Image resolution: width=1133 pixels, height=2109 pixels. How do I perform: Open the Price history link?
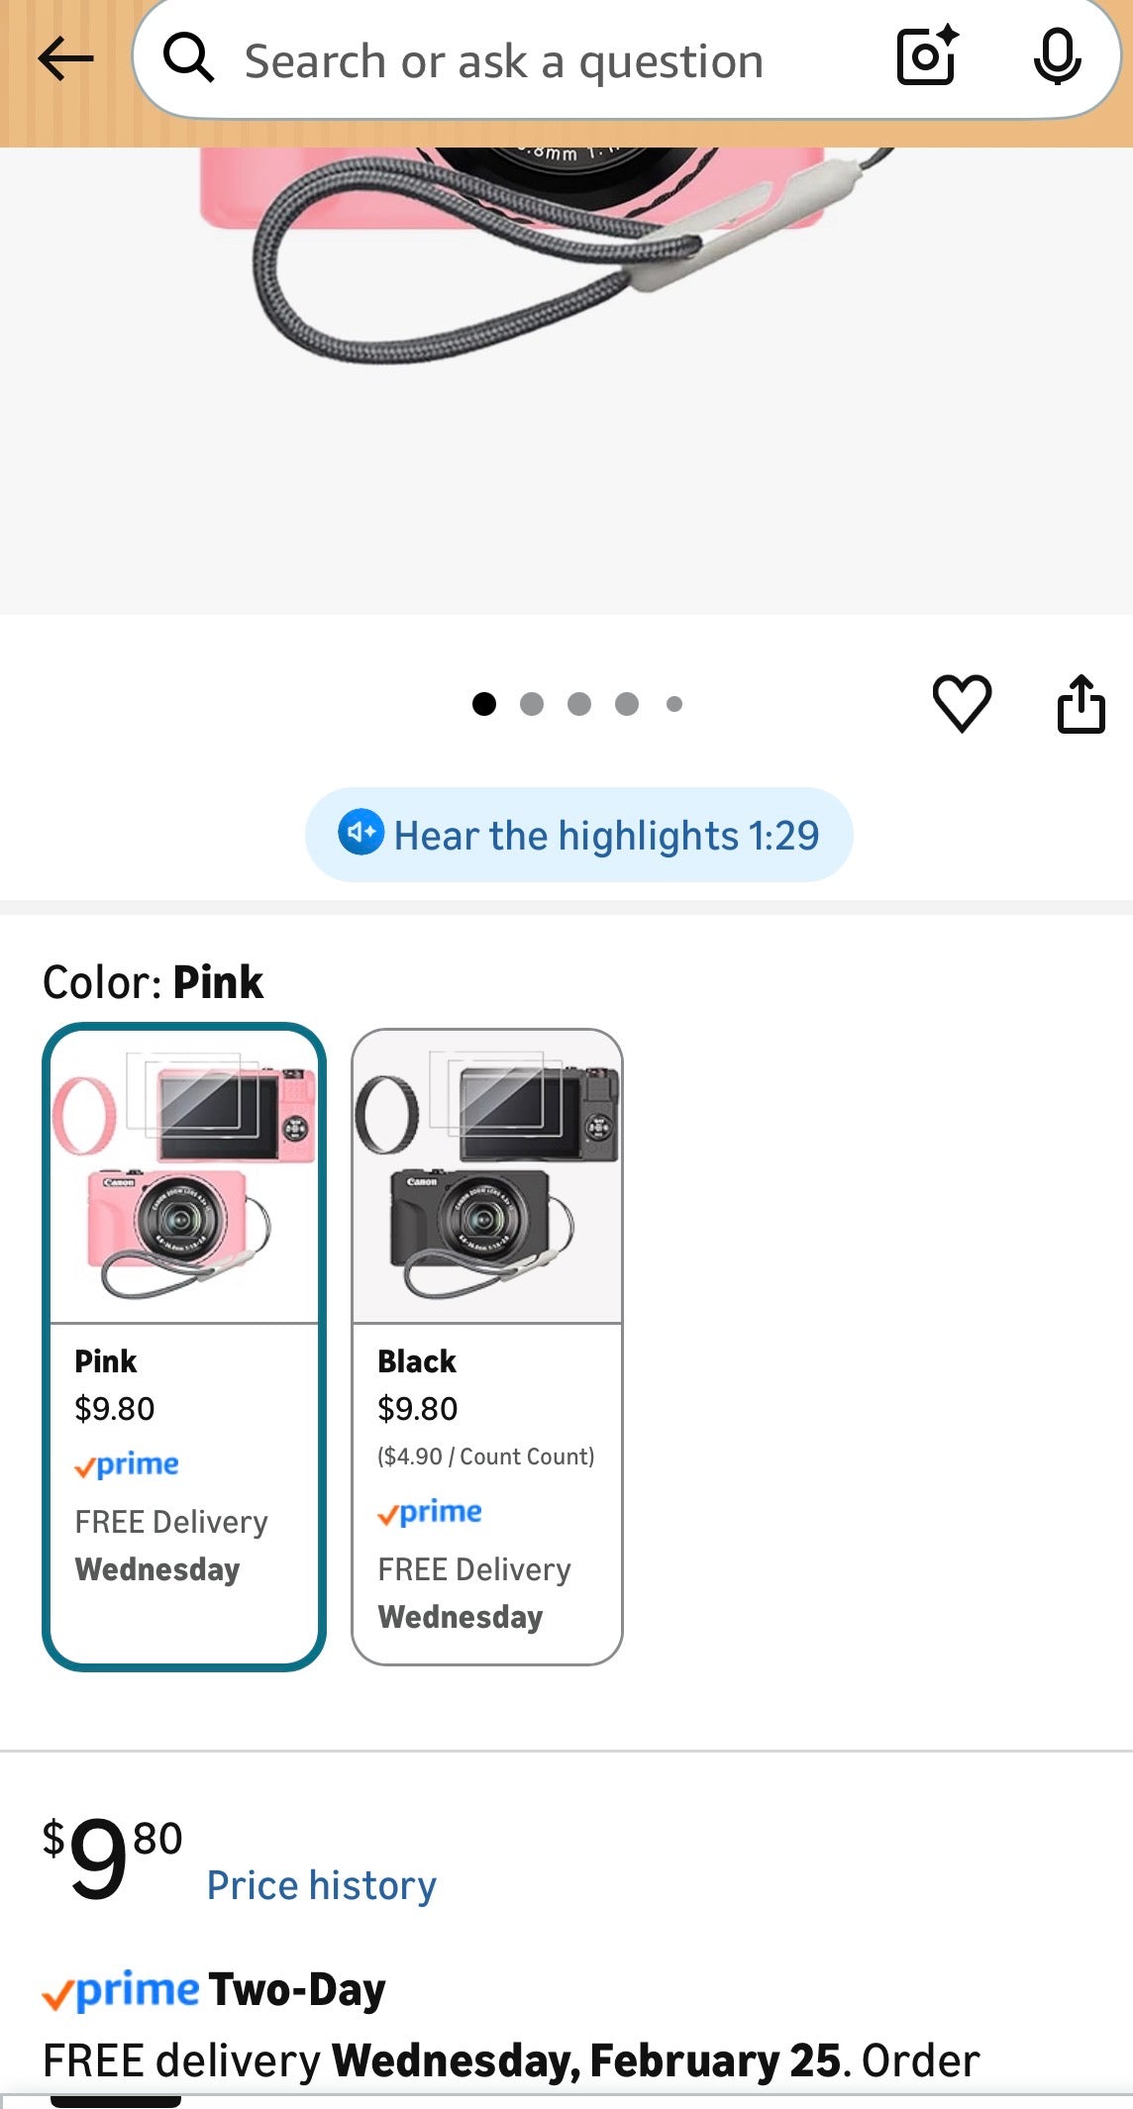(x=319, y=1884)
